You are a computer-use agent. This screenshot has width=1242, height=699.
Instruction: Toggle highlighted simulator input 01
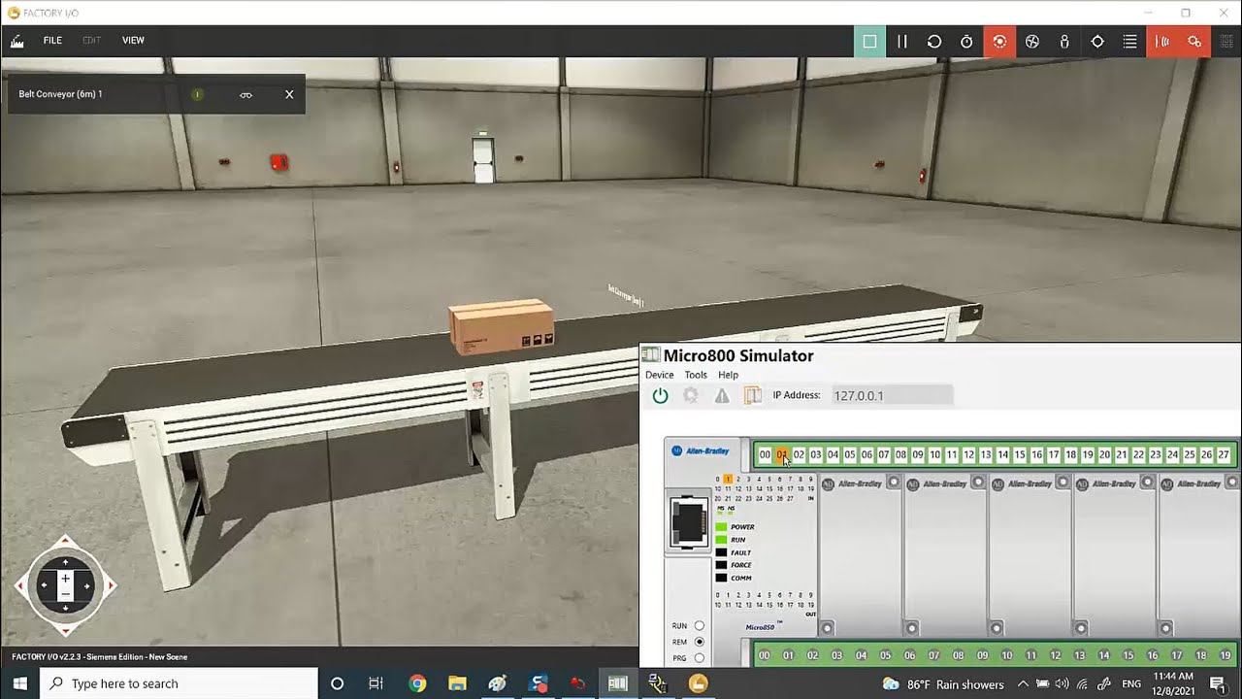[782, 454]
